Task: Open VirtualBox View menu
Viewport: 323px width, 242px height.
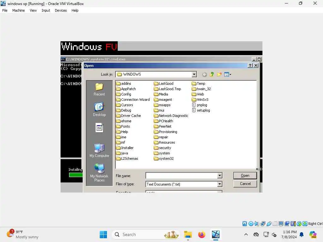Action: [x=33, y=10]
